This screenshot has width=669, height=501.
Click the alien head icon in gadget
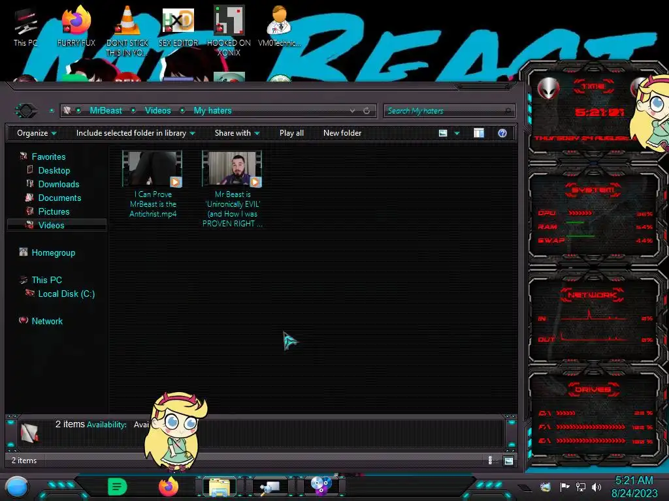point(548,88)
